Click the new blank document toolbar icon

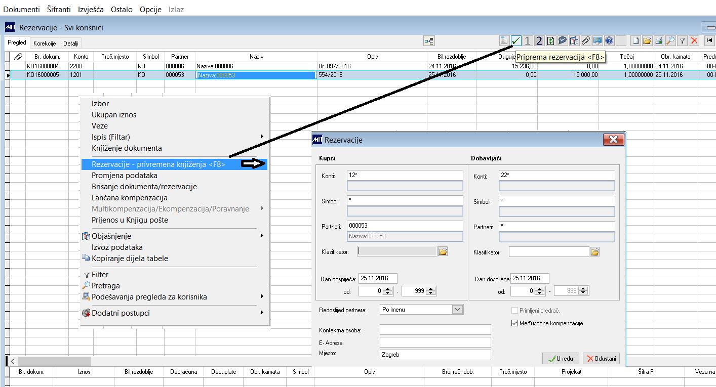635,41
